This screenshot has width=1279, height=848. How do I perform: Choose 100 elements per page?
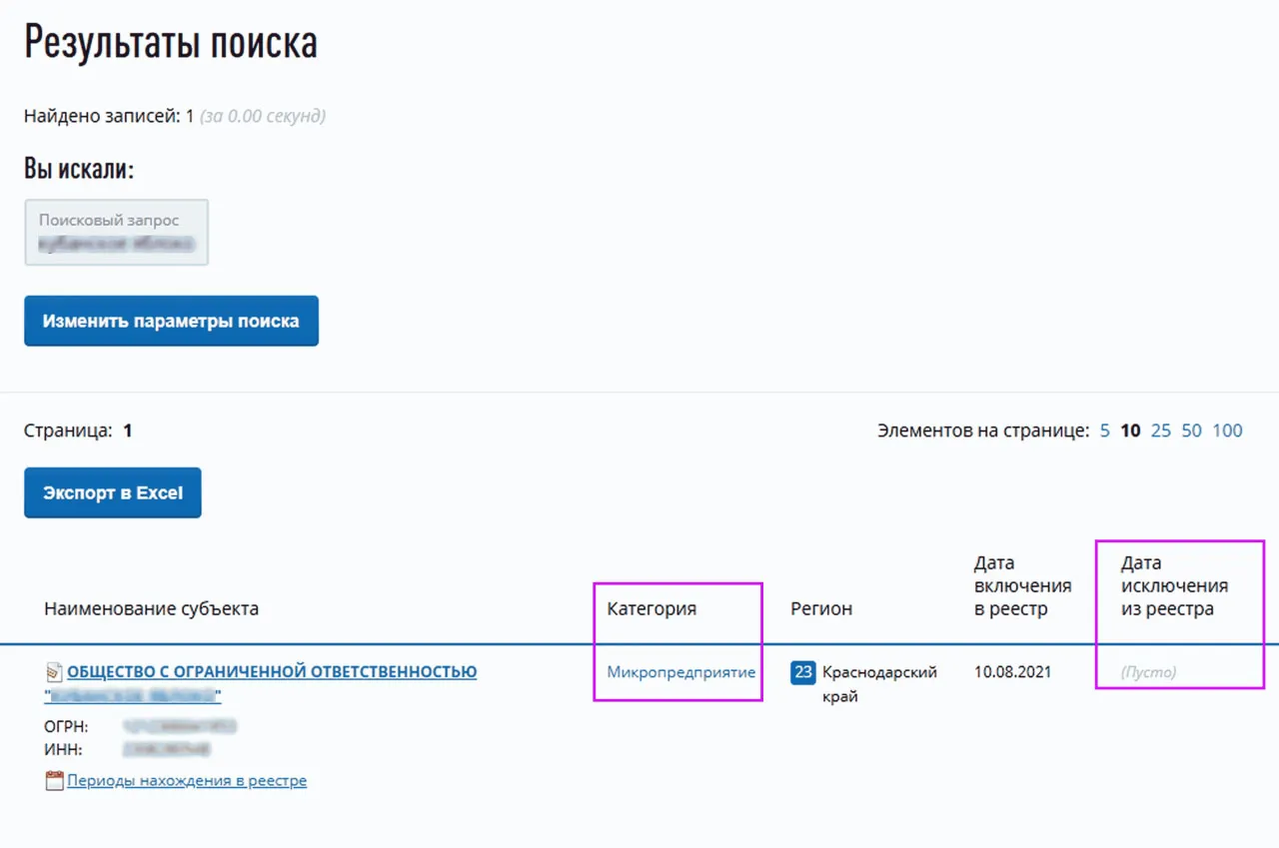click(1227, 430)
